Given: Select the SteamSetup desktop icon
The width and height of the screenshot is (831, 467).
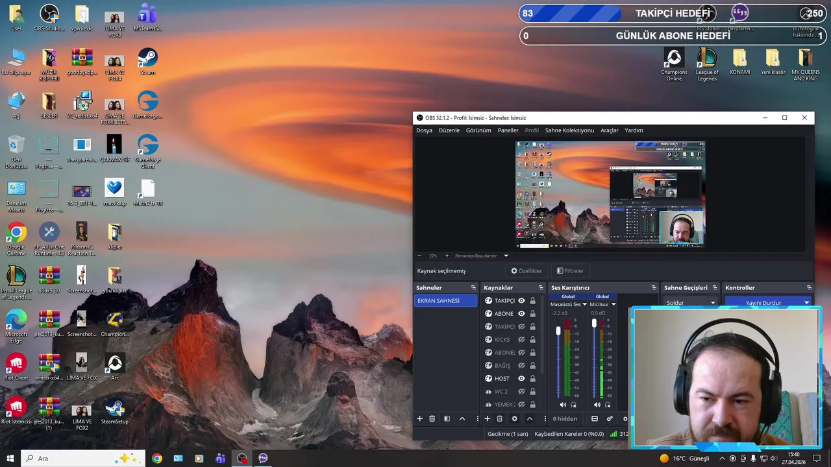Looking at the screenshot, I should coord(115,411).
